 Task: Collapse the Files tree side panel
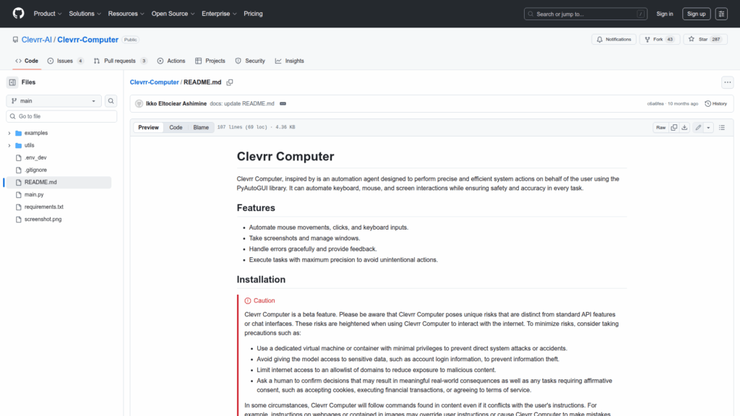click(12, 82)
